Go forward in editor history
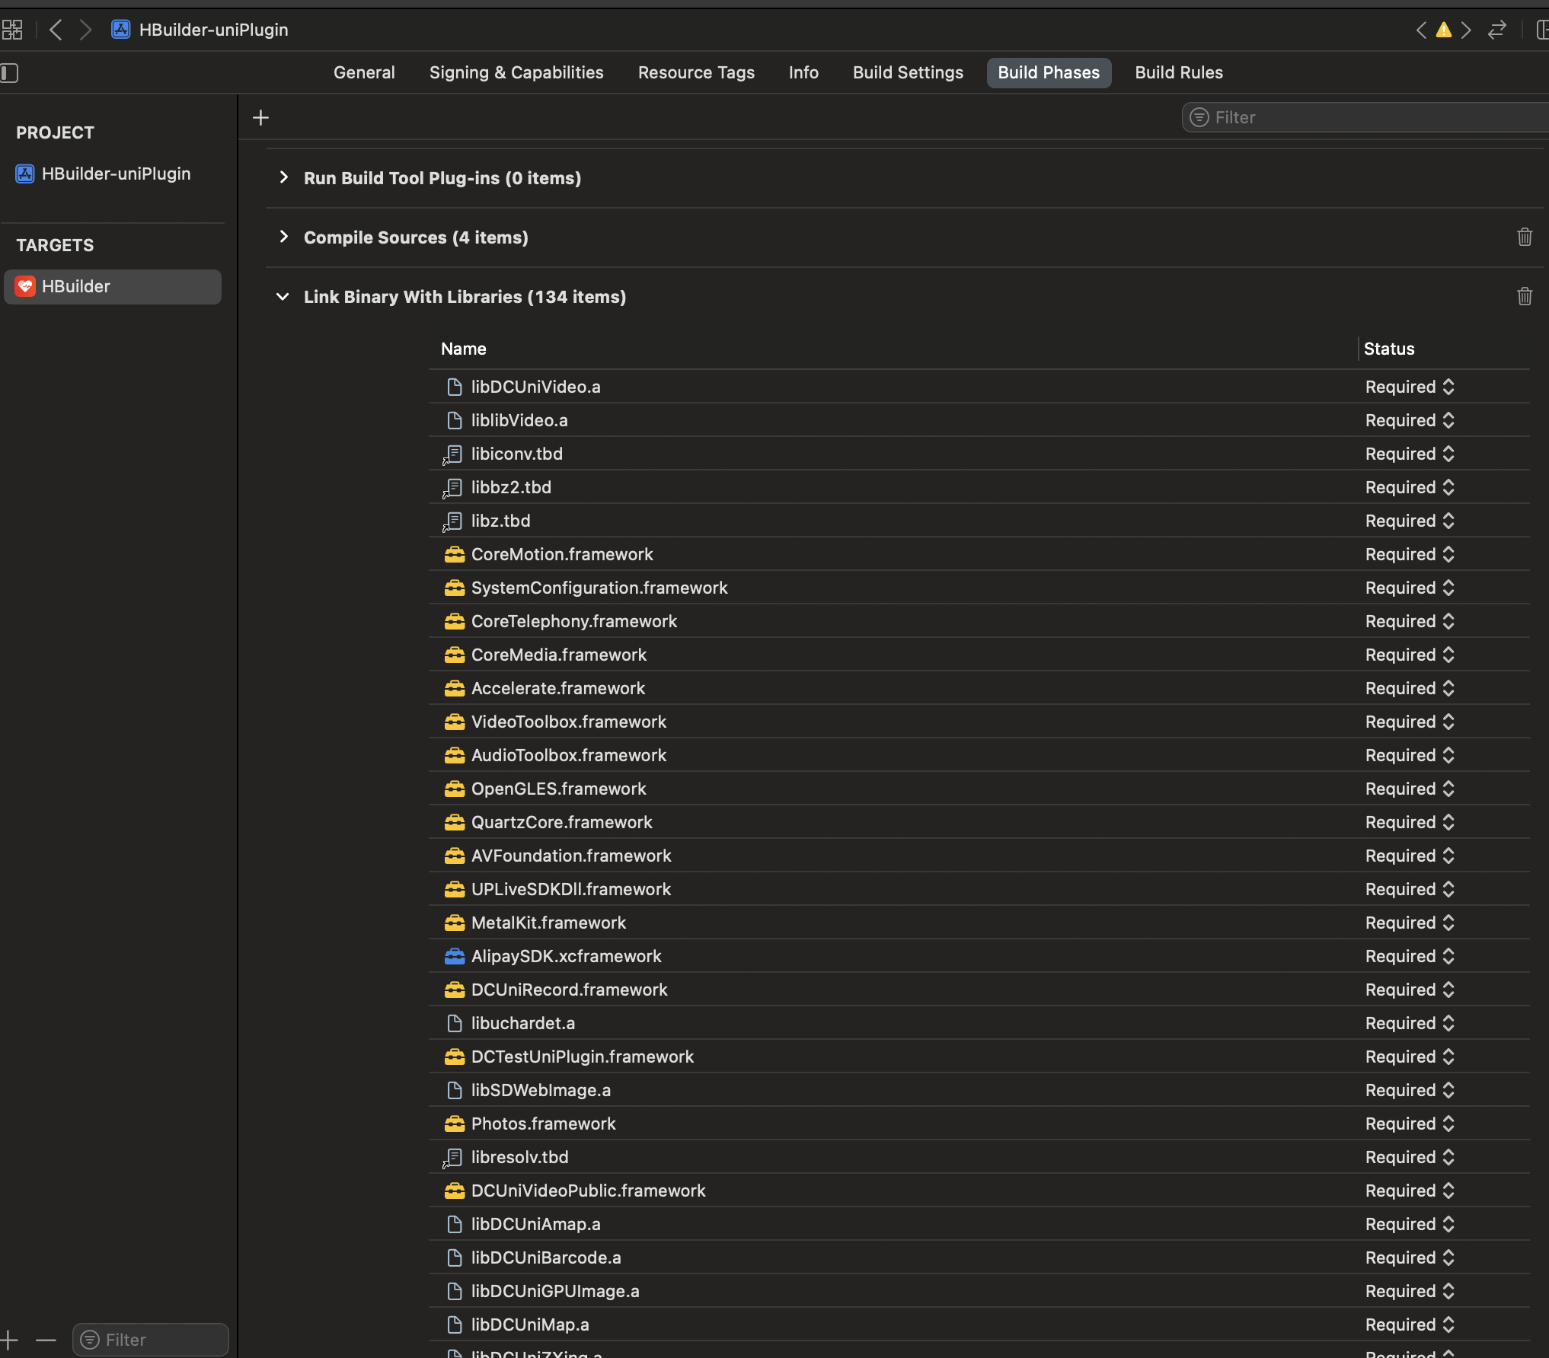The image size is (1549, 1358). (85, 30)
